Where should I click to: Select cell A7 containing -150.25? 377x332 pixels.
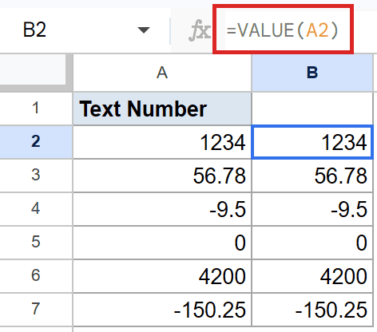point(162,310)
